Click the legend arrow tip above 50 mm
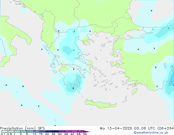Screen dimensions: 174x135 pos(87,131)
